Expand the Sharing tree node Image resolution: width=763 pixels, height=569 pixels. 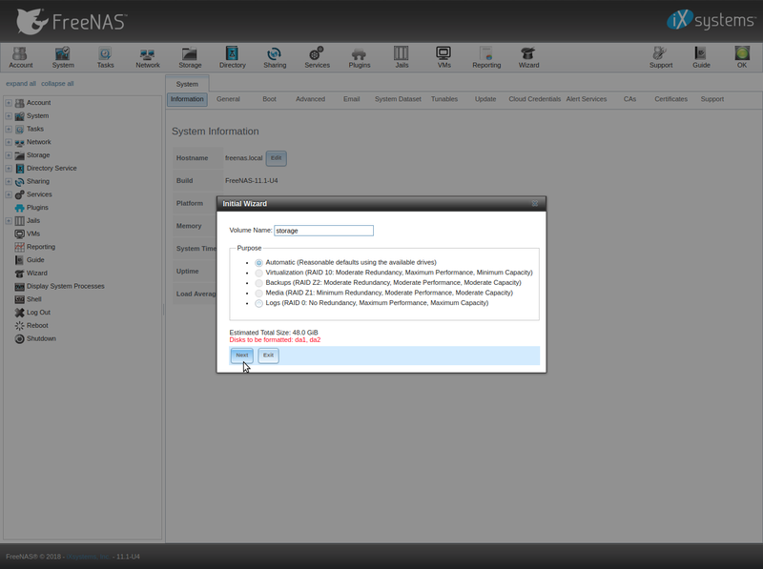(x=9, y=181)
